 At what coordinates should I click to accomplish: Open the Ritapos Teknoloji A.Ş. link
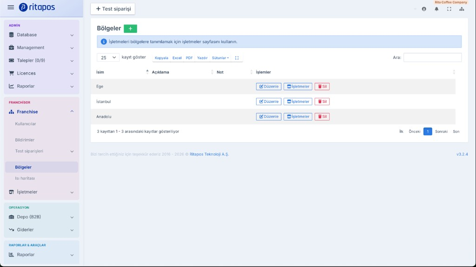pos(209,154)
